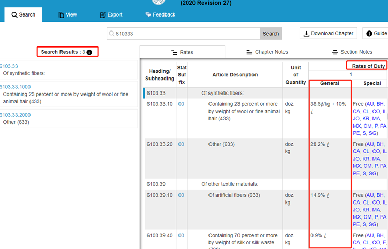Click the info icon beside Search Results
This screenshot has width=388, height=249.
[x=89, y=52]
